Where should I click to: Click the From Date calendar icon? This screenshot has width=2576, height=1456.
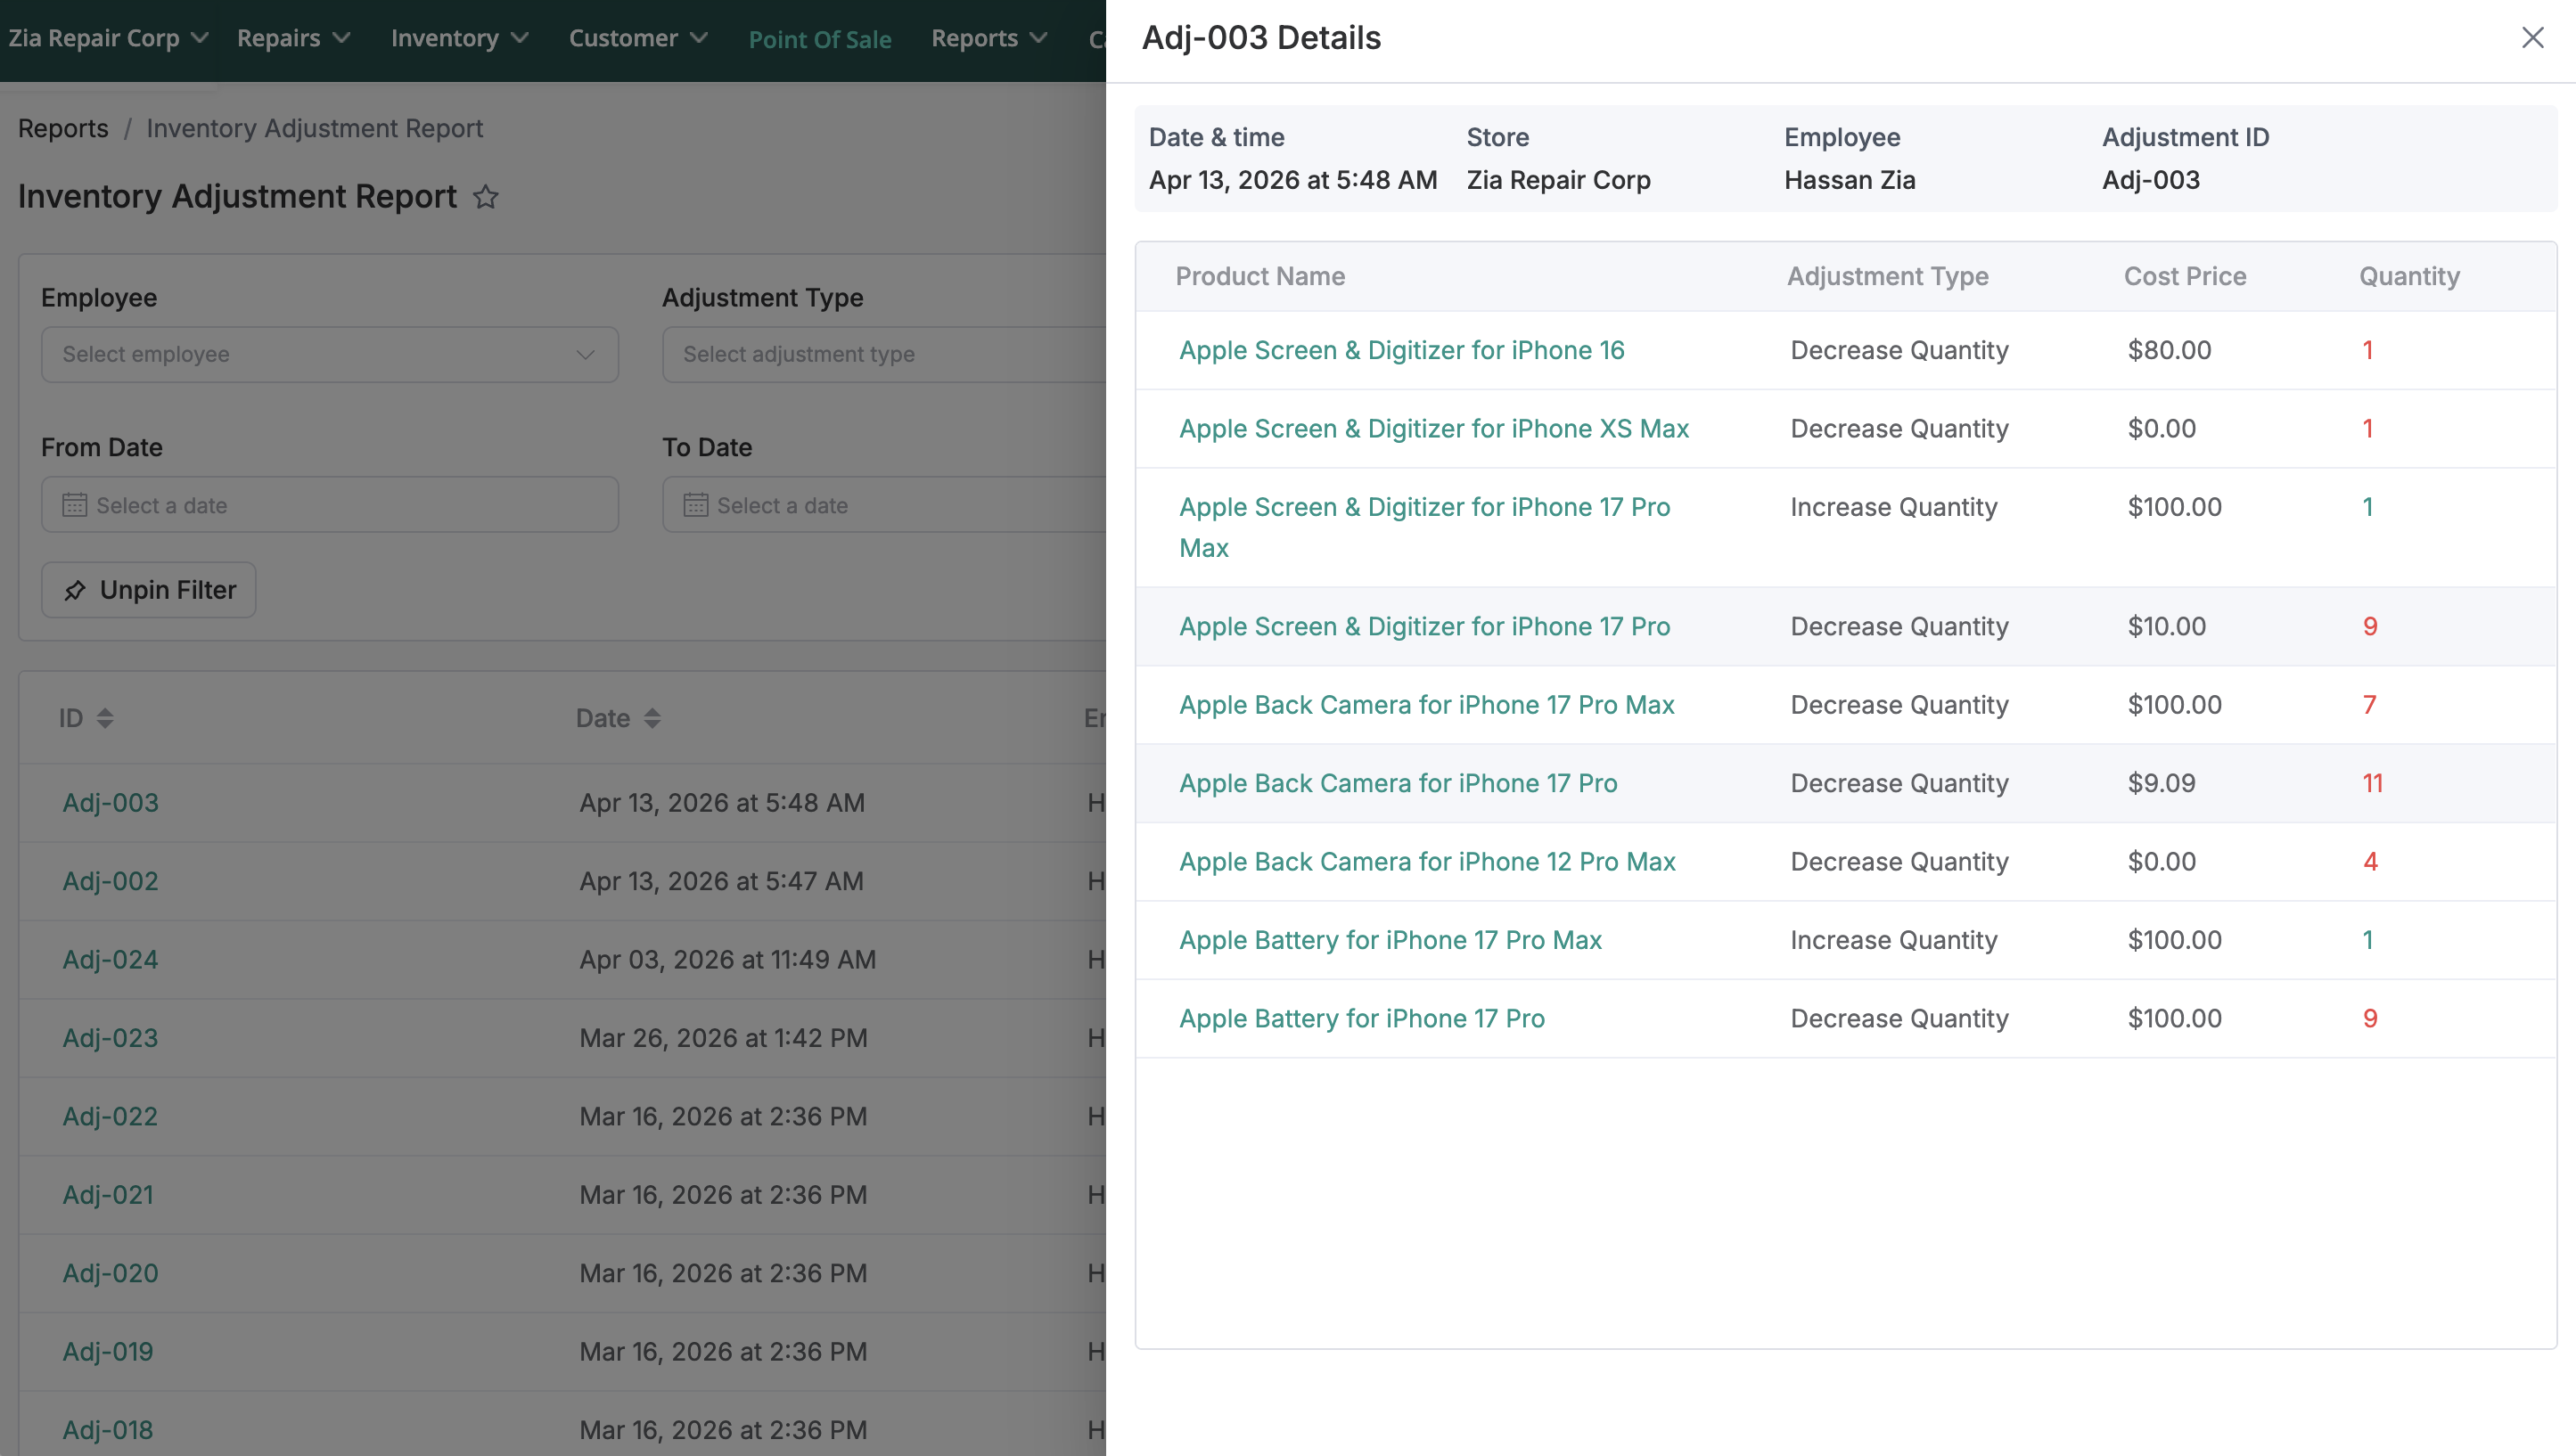(x=75, y=505)
